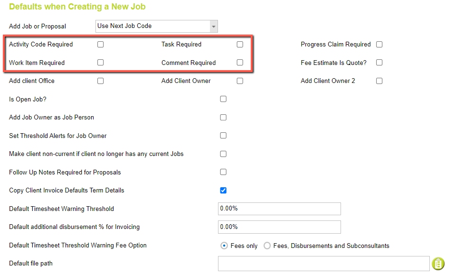Check Work Item Required
Image resolution: width=455 pixels, height=274 pixels.
coord(100,63)
